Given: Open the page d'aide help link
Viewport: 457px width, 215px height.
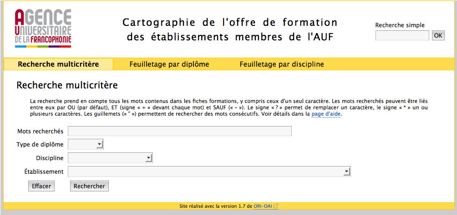Looking at the screenshot, I should [326, 114].
